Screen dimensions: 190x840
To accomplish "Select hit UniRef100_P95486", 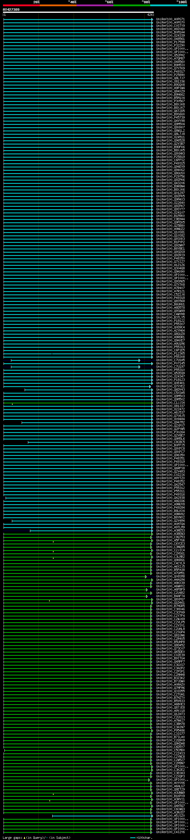I will 170,730.
